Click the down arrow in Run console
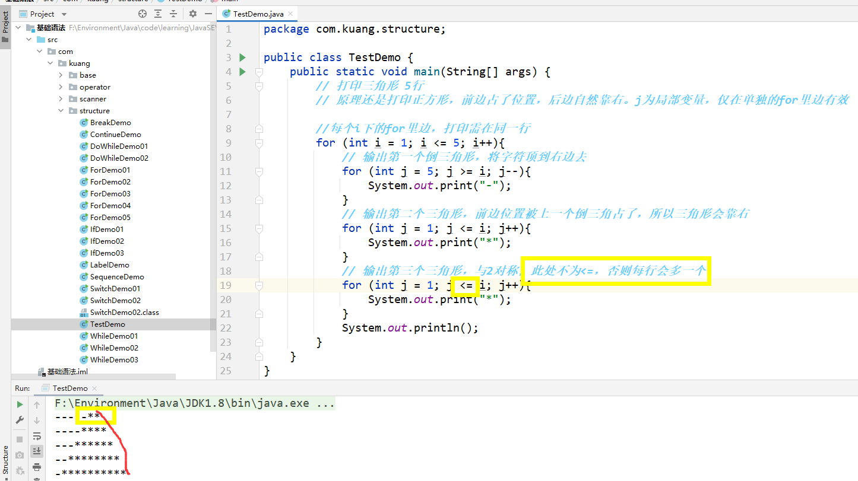Image resolution: width=858 pixels, height=481 pixels. (x=37, y=420)
